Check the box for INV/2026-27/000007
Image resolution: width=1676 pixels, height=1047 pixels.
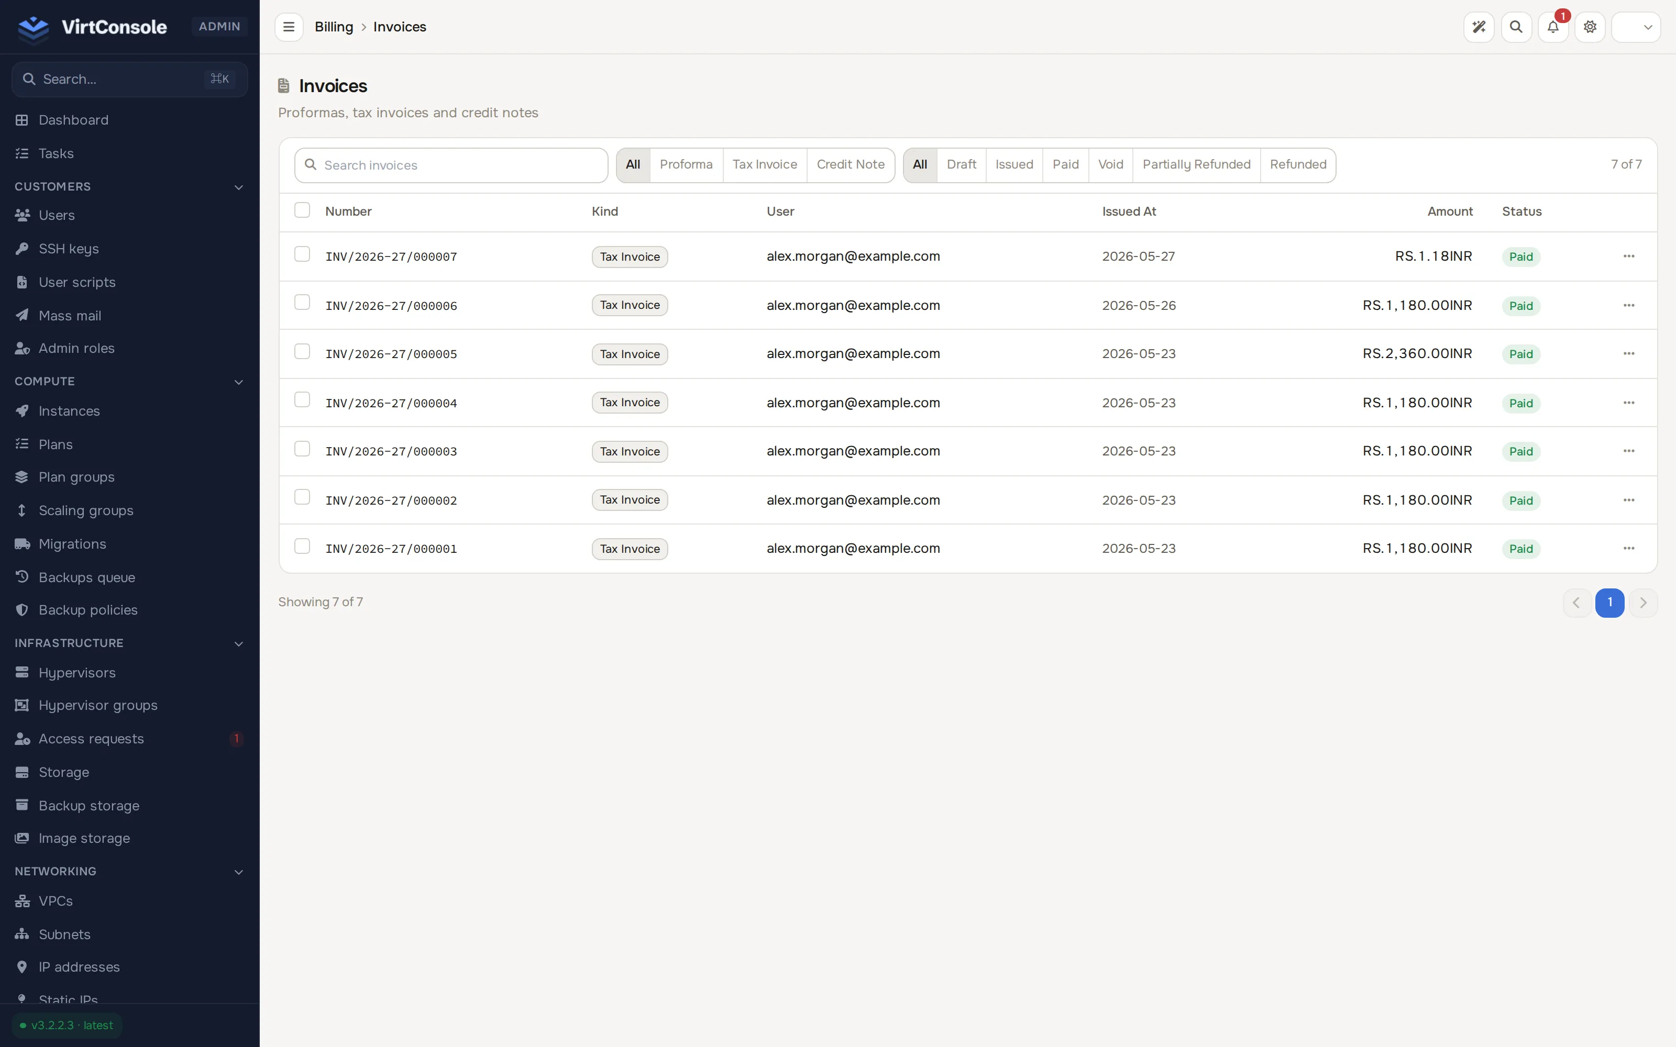click(302, 254)
